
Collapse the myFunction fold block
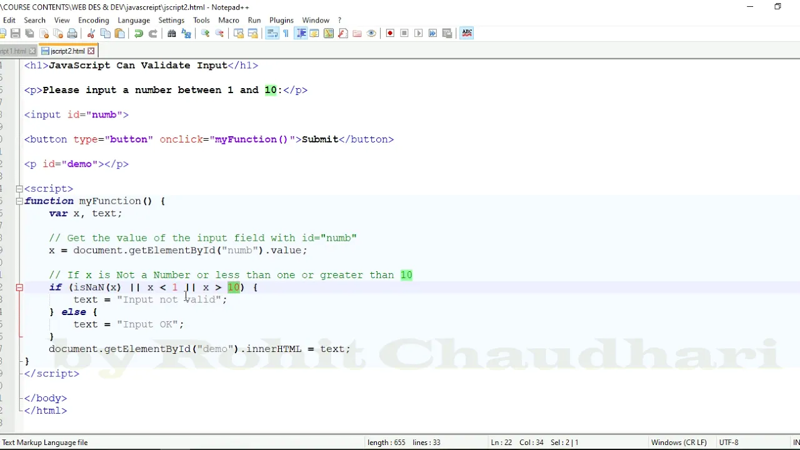(19, 201)
